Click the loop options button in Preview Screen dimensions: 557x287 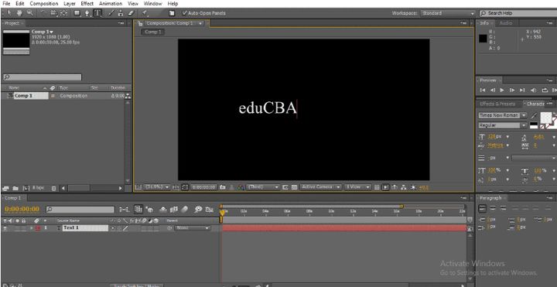[x=545, y=91]
